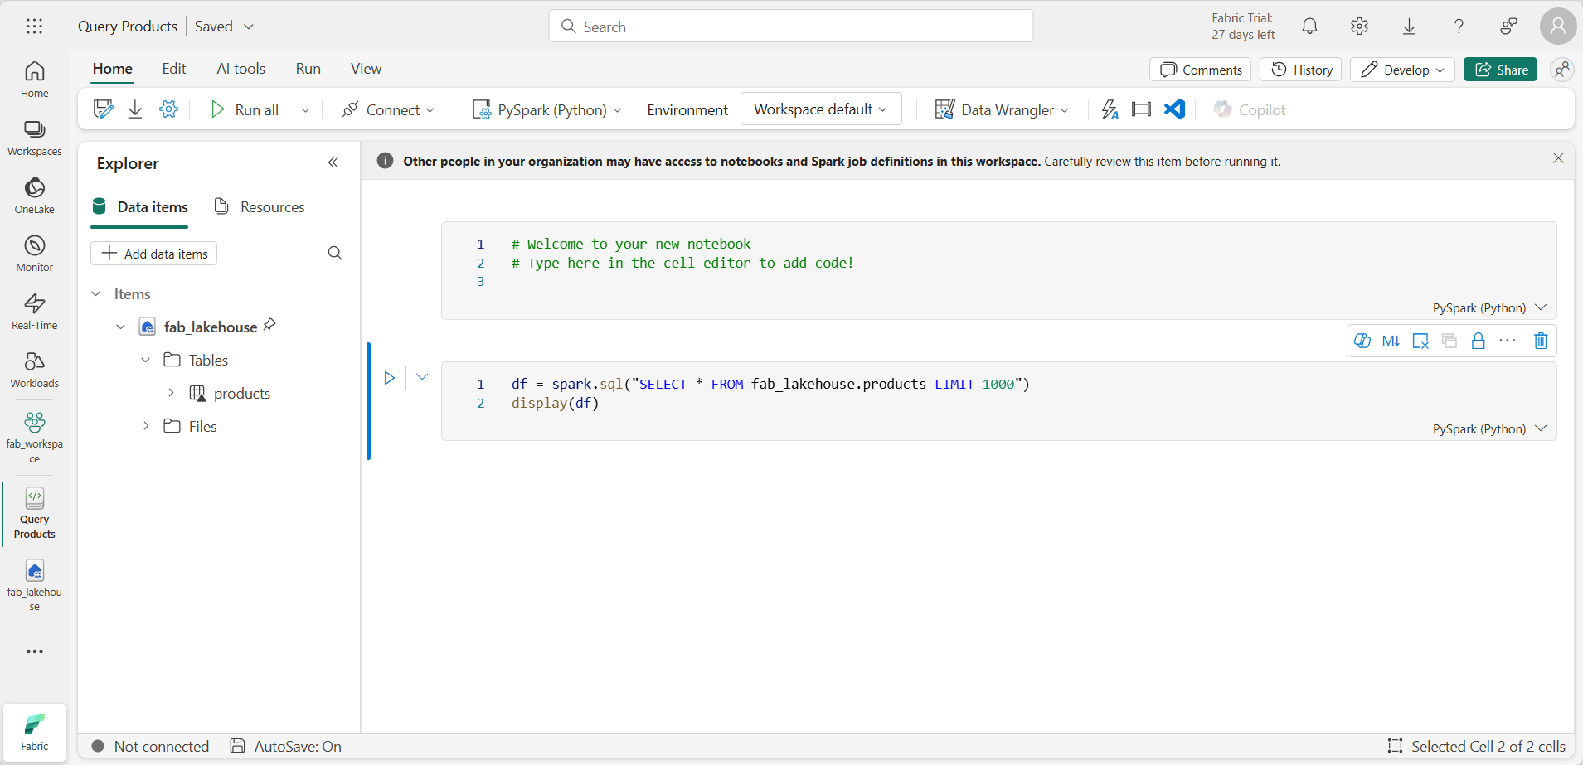Viewport: 1583px width, 765px height.
Task: Open version History
Action: pyautogui.click(x=1300, y=70)
